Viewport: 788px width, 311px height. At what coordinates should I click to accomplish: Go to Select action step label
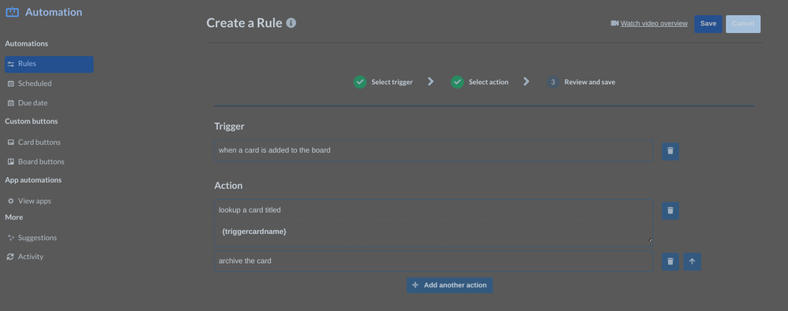pyautogui.click(x=489, y=82)
